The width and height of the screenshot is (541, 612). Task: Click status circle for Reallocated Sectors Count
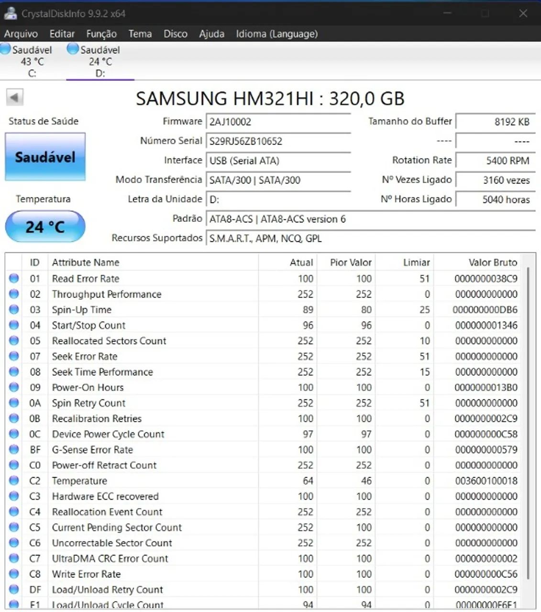pos(14,340)
